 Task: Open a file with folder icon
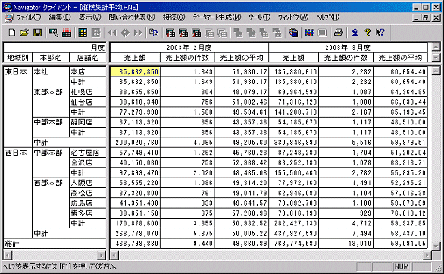tap(25, 33)
